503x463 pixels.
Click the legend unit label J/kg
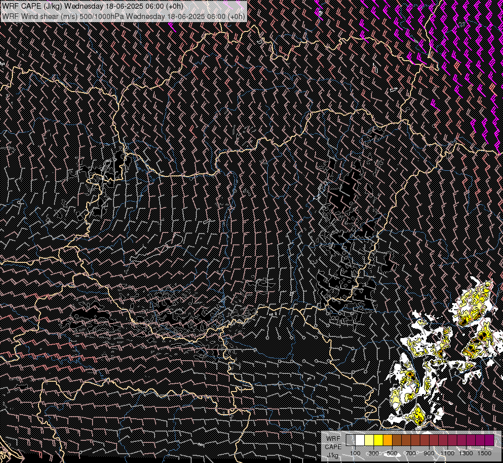pos(333,455)
